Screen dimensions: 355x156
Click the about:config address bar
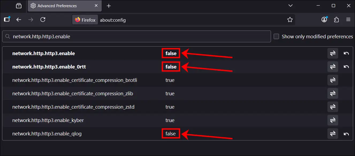187,20
